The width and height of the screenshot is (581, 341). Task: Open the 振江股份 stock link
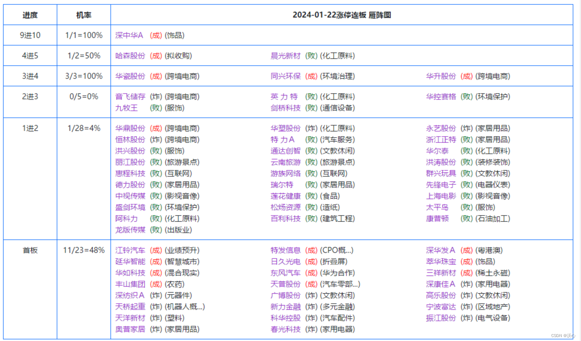click(441, 318)
